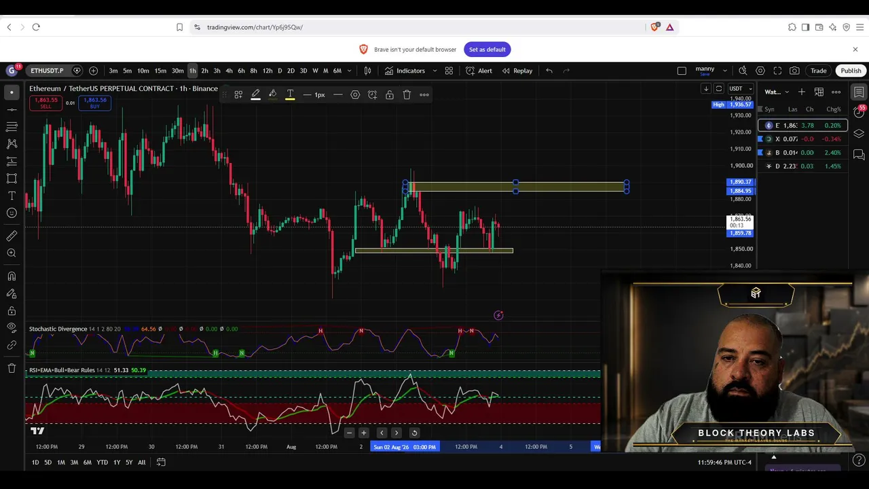The width and height of the screenshot is (869, 489).
Task: Open drawing settings hexagon icon in floating toolbar
Action: 355,94
